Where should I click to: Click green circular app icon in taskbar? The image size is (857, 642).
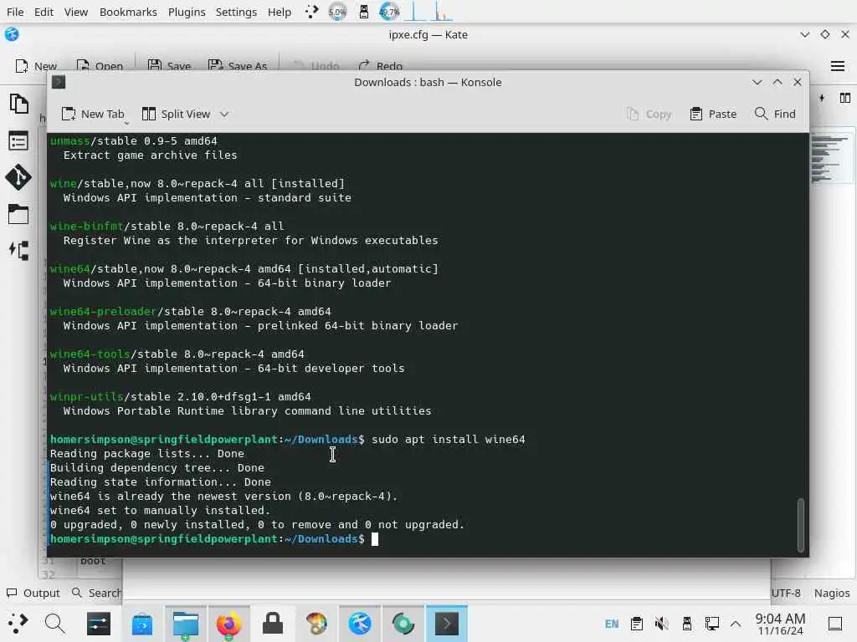403,624
